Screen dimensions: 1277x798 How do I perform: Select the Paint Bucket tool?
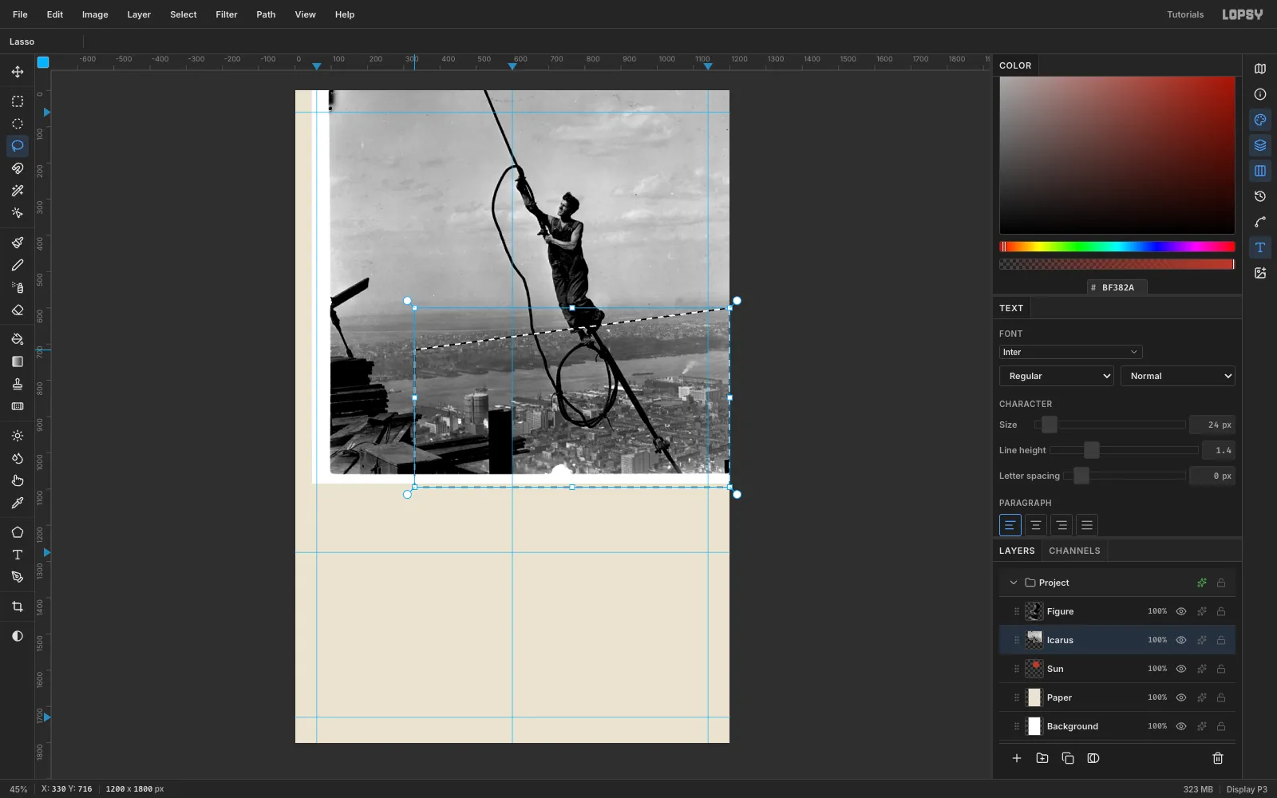tap(18, 339)
